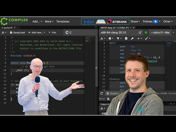Toggle Vim mode in editor
The height and width of the screenshot is (132, 176).
pyautogui.click(x=52, y=33)
